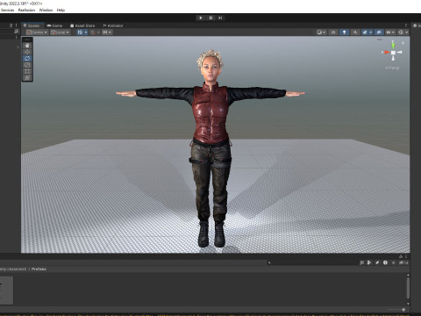Viewport: 421px width, 316px height.
Task: Toggle the Persp projection label
Action: 392,68
